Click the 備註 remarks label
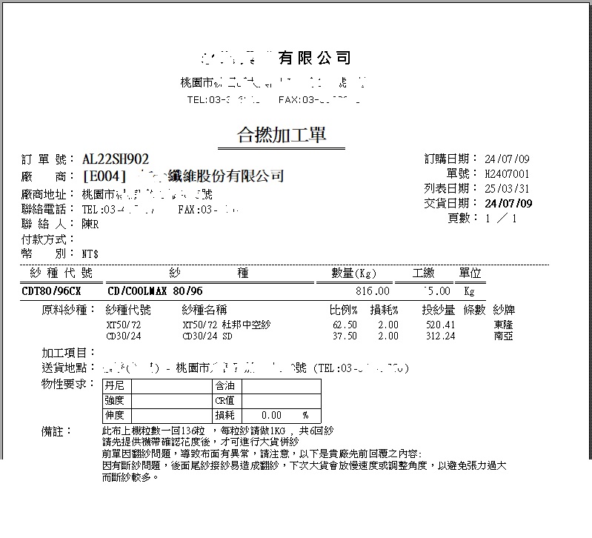Viewport: 592px width, 538px height. click(x=56, y=431)
